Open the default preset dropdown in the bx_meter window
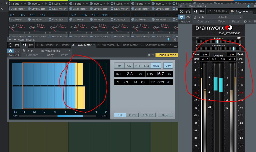 click(x=240, y=17)
